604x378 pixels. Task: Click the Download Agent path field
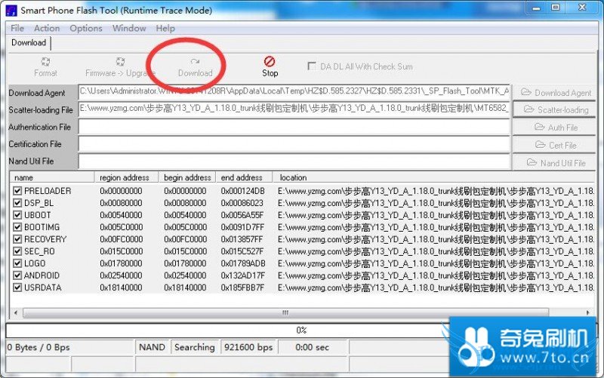[294, 92]
